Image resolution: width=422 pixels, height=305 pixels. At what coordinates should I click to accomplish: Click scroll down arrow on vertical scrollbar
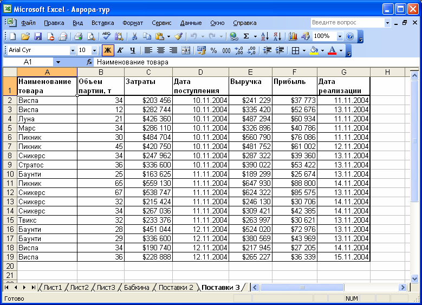tap(414, 278)
